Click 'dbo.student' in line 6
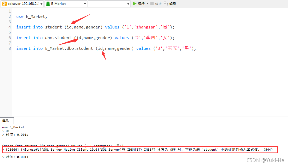The image size is (288, 165). [x=58, y=38]
